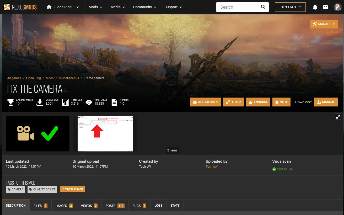Viewport: 344px width, 215px height.
Task: Open the camera checkmark thumbnail image
Action: point(38,133)
